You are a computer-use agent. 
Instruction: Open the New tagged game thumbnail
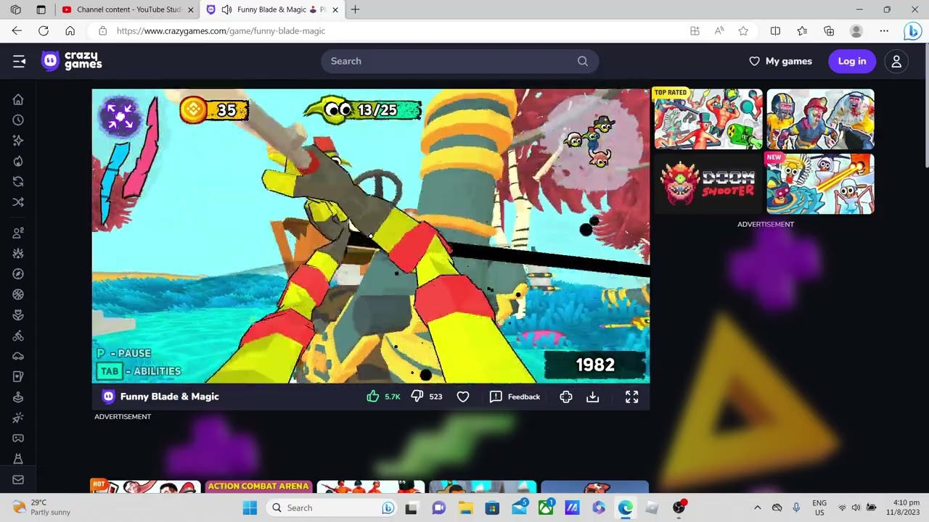820,183
